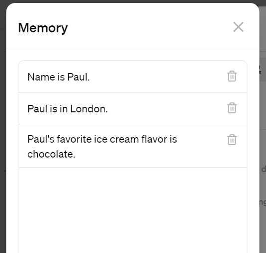
Task: Click the white gap between the header divider and memory list
Action: pyautogui.click(x=133, y=54)
